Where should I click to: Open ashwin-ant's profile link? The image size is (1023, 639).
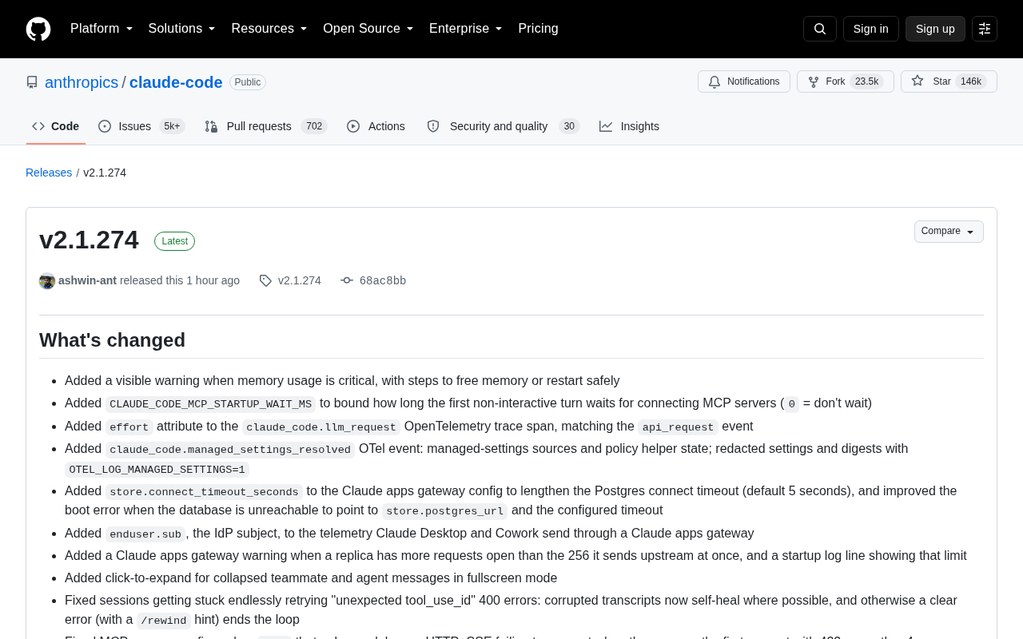point(87,280)
